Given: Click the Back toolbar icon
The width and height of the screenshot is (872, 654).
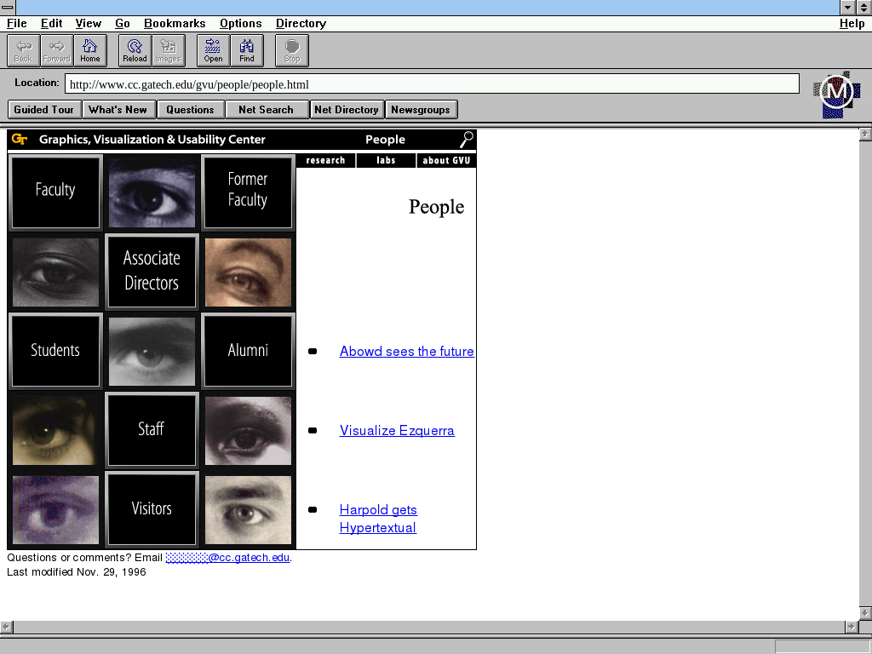Looking at the screenshot, I should pos(23,50).
